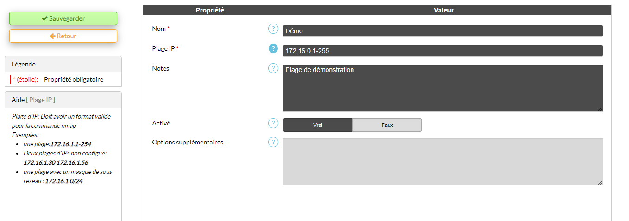The height and width of the screenshot is (221, 629).
Task: Click the Plage IP input field
Action: [442, 51]
